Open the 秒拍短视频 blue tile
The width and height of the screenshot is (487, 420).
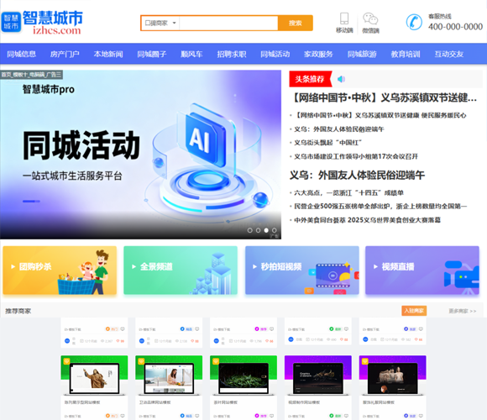pyautogui.click(x=302, y=270)
